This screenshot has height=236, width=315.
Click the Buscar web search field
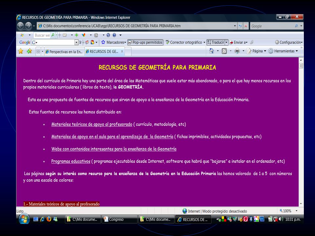(42, 35)
